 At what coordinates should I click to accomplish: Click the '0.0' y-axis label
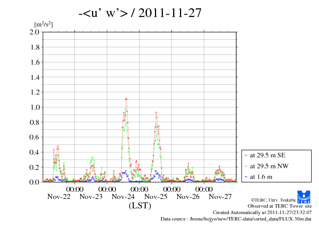[x=34, y=182]
